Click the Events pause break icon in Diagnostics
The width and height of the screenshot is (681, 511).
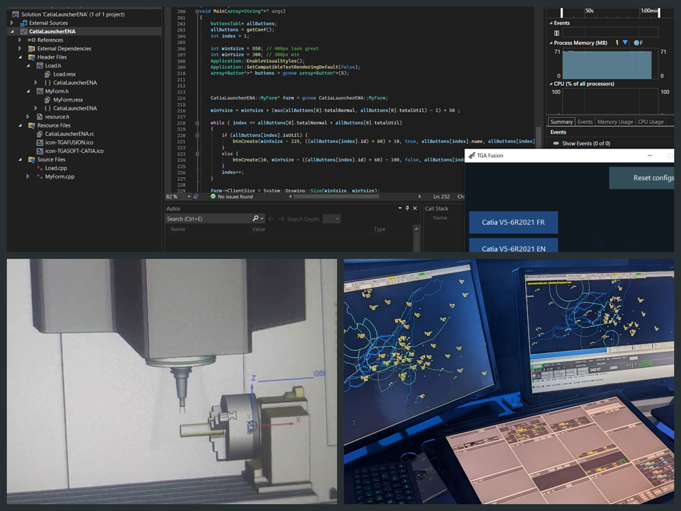pos(557,33)
